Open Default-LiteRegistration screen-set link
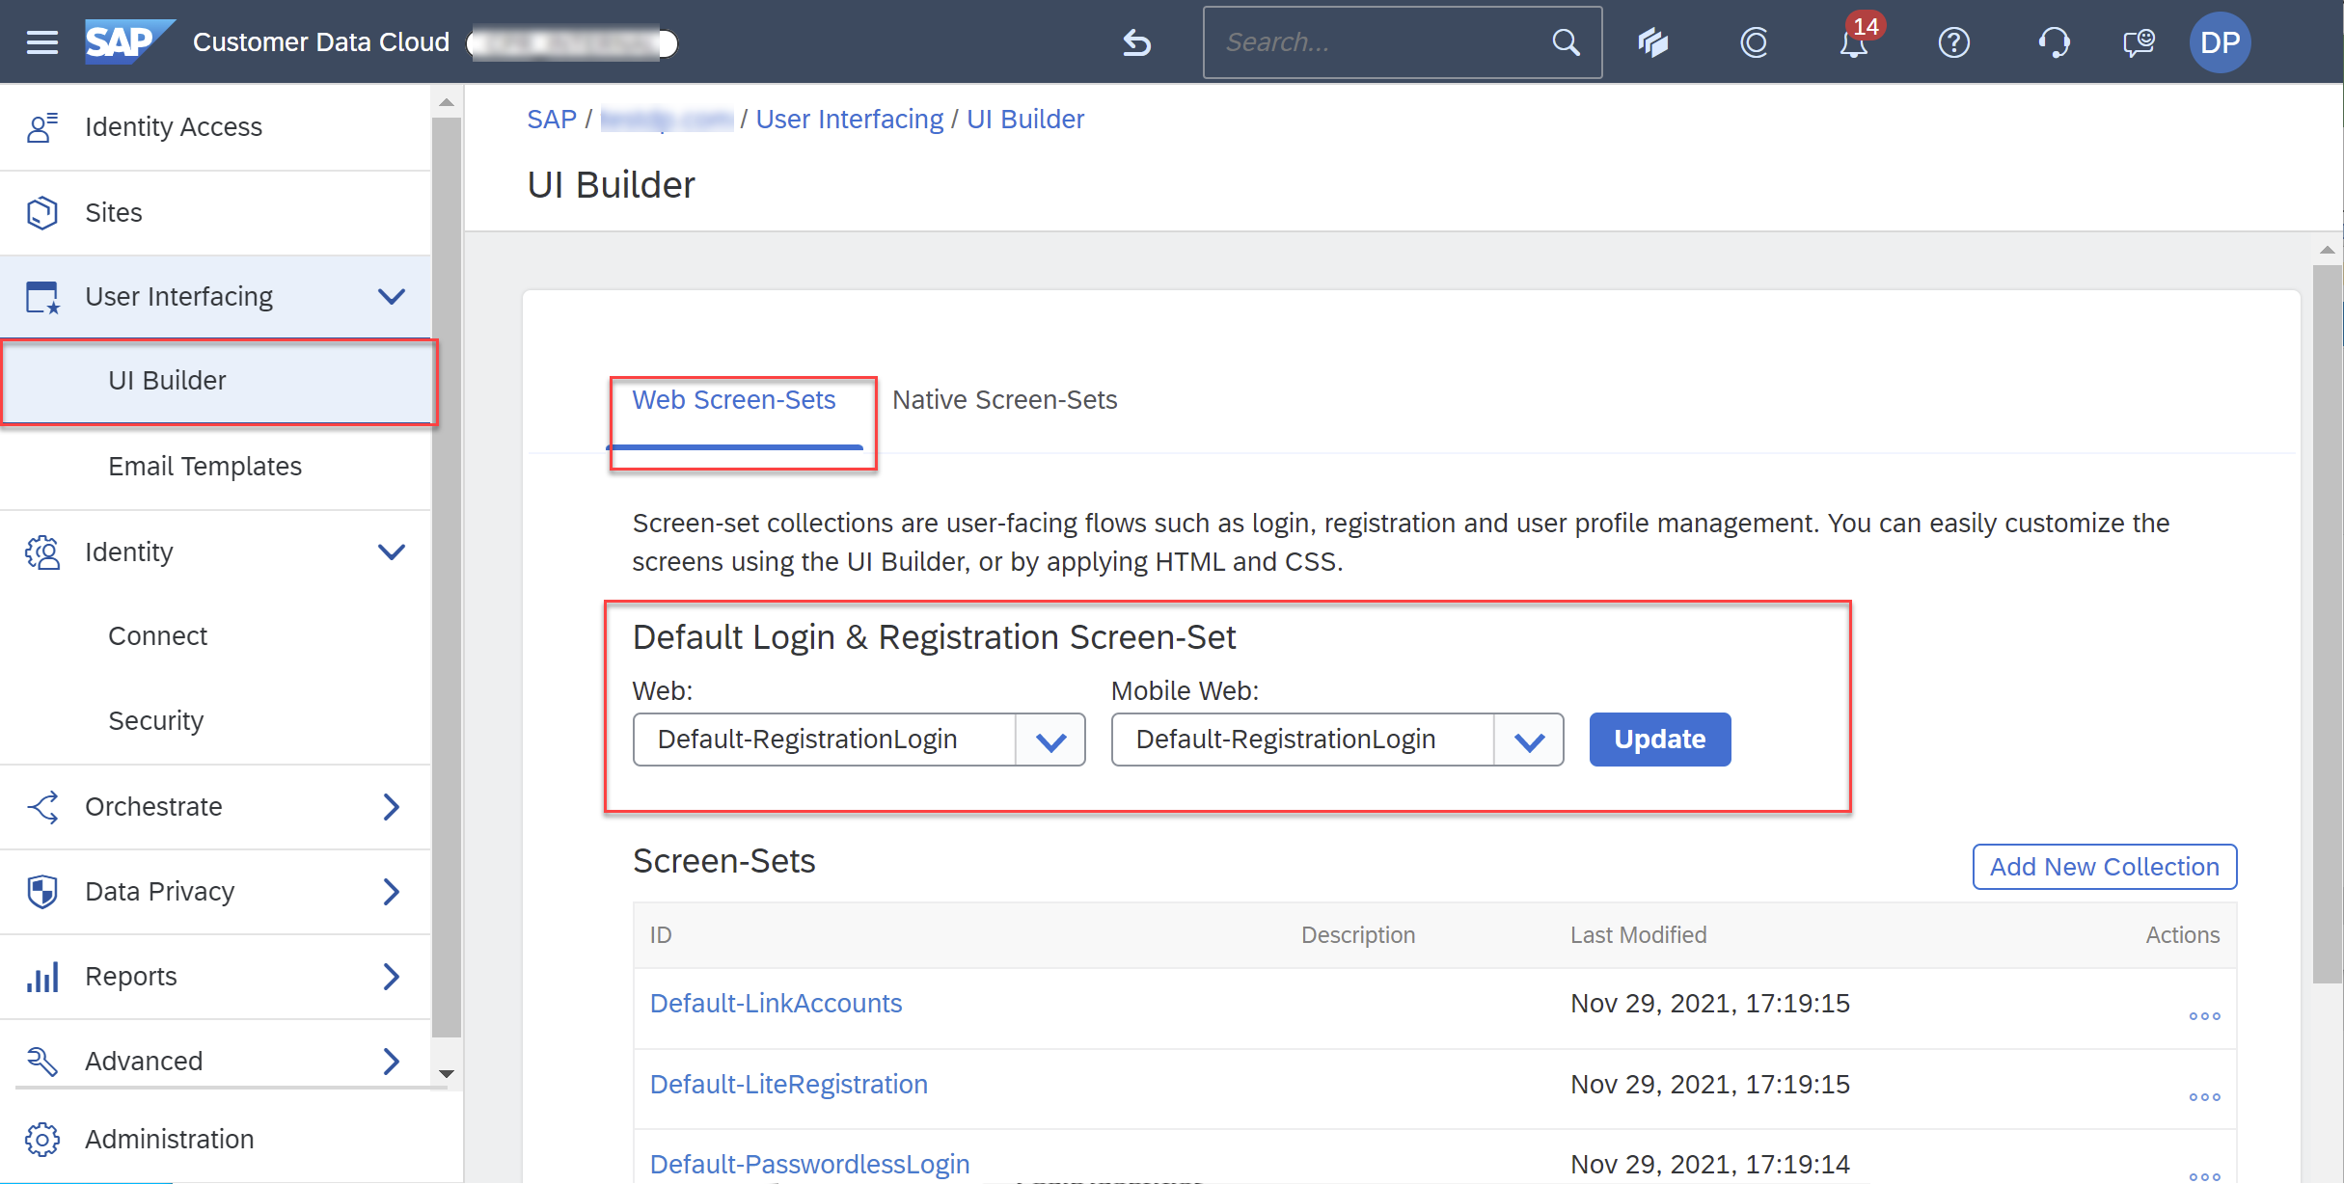The height and width of the screenshot is (1184, 2344). (788, 1085)
